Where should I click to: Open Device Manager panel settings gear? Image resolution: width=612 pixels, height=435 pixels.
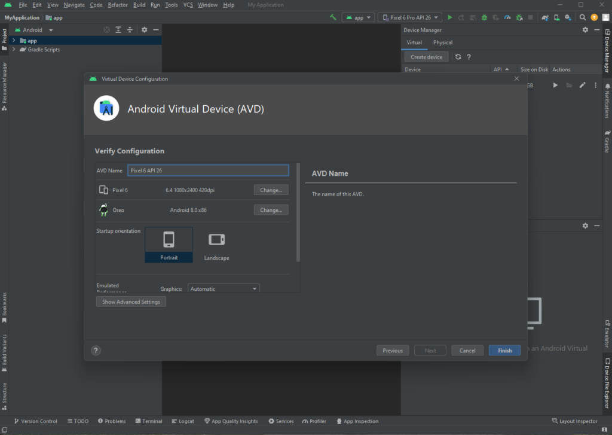585,30
